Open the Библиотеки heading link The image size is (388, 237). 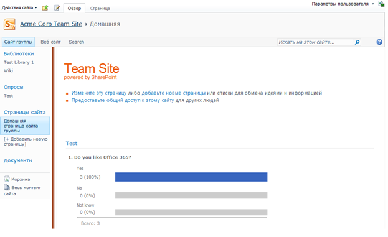click(x=19, y=53)
